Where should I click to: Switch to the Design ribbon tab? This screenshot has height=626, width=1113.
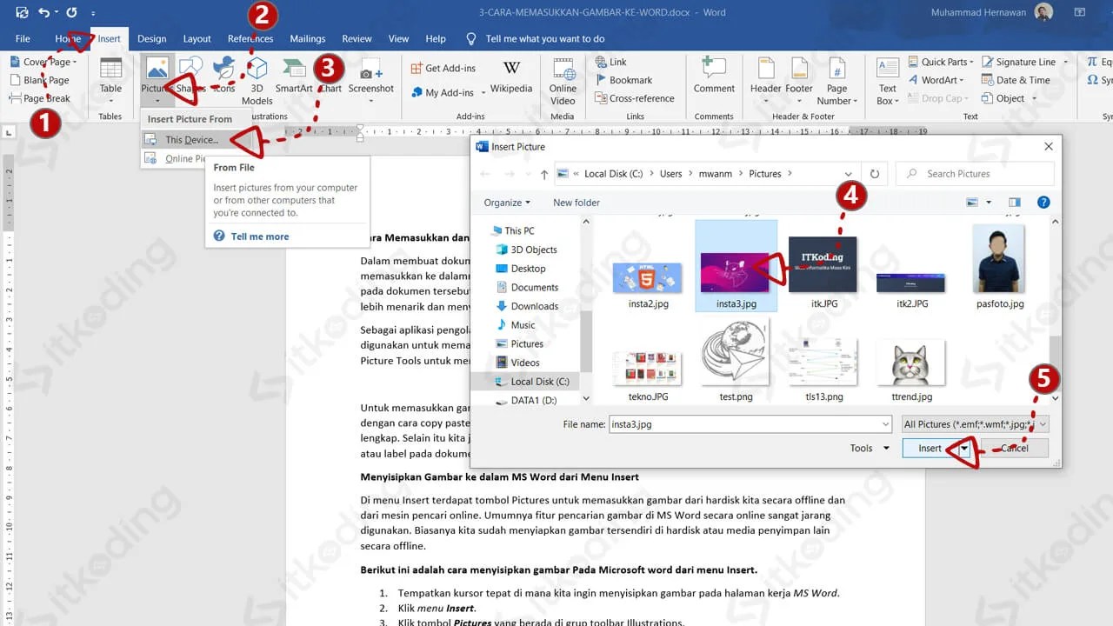click(x=151, y=38)
